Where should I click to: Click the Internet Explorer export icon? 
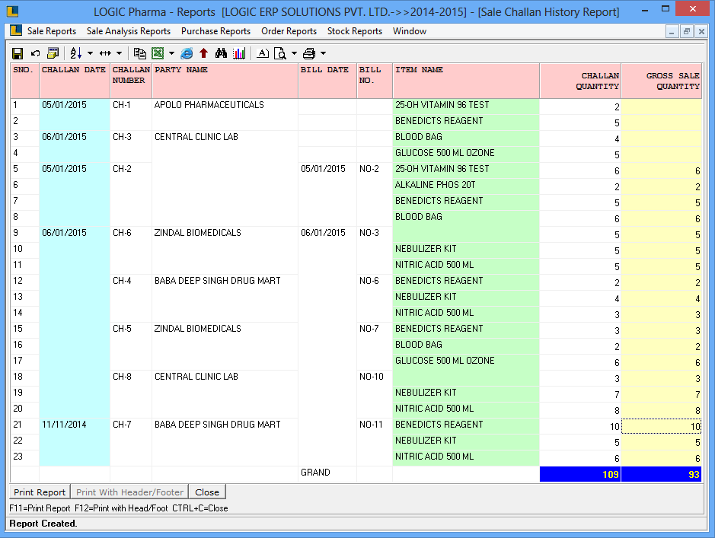coord(187,53)
